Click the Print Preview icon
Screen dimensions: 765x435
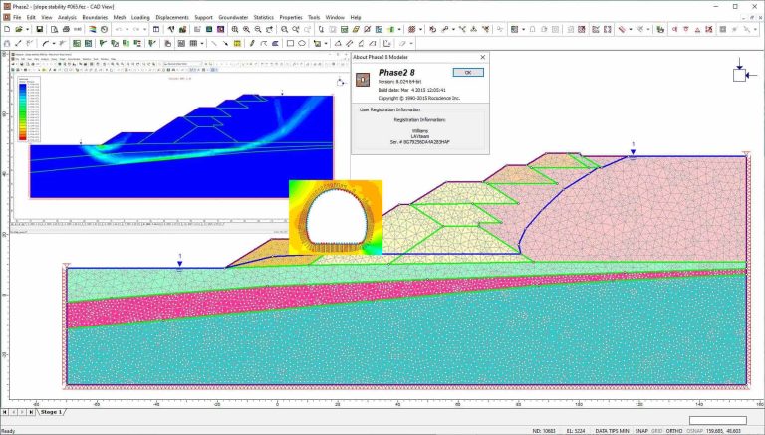pos(54,29)
